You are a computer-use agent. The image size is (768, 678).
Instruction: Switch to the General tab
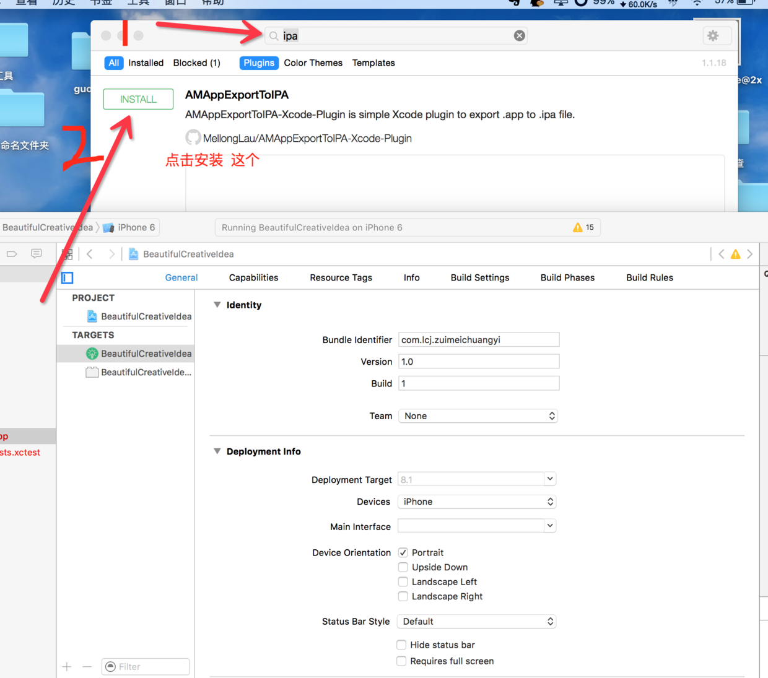pyautogui.click(x=181, y=277)
